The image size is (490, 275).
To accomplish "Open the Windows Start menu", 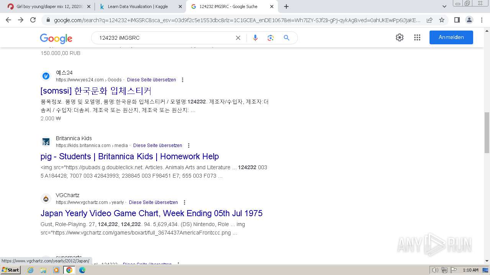I will click(11, 270).
